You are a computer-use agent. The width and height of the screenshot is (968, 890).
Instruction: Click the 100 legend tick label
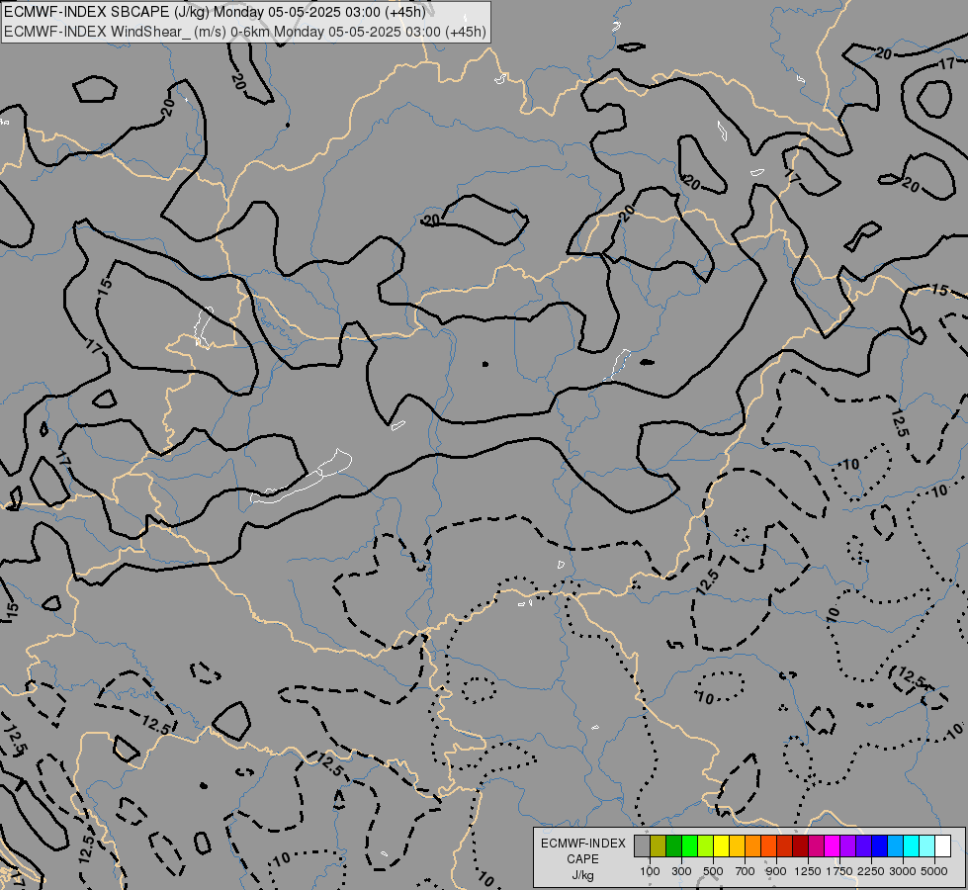[x=650, y=871]
